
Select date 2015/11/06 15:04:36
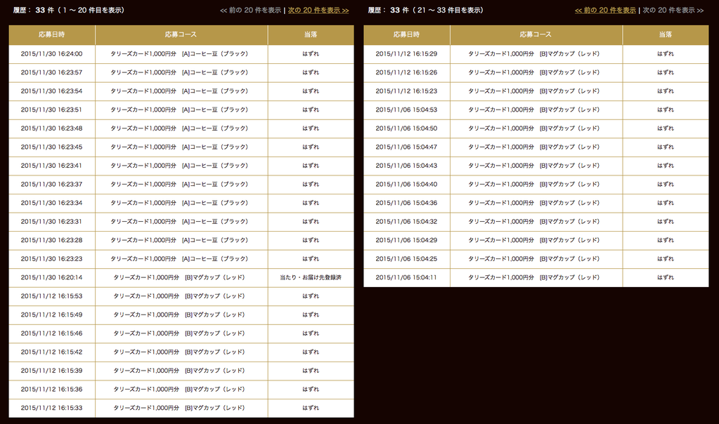click(407, 203)
